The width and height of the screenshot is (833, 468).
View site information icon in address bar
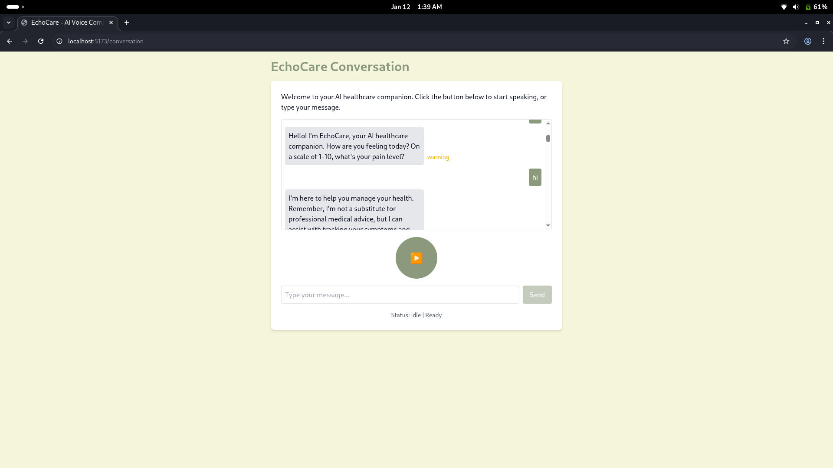(59, 41)
